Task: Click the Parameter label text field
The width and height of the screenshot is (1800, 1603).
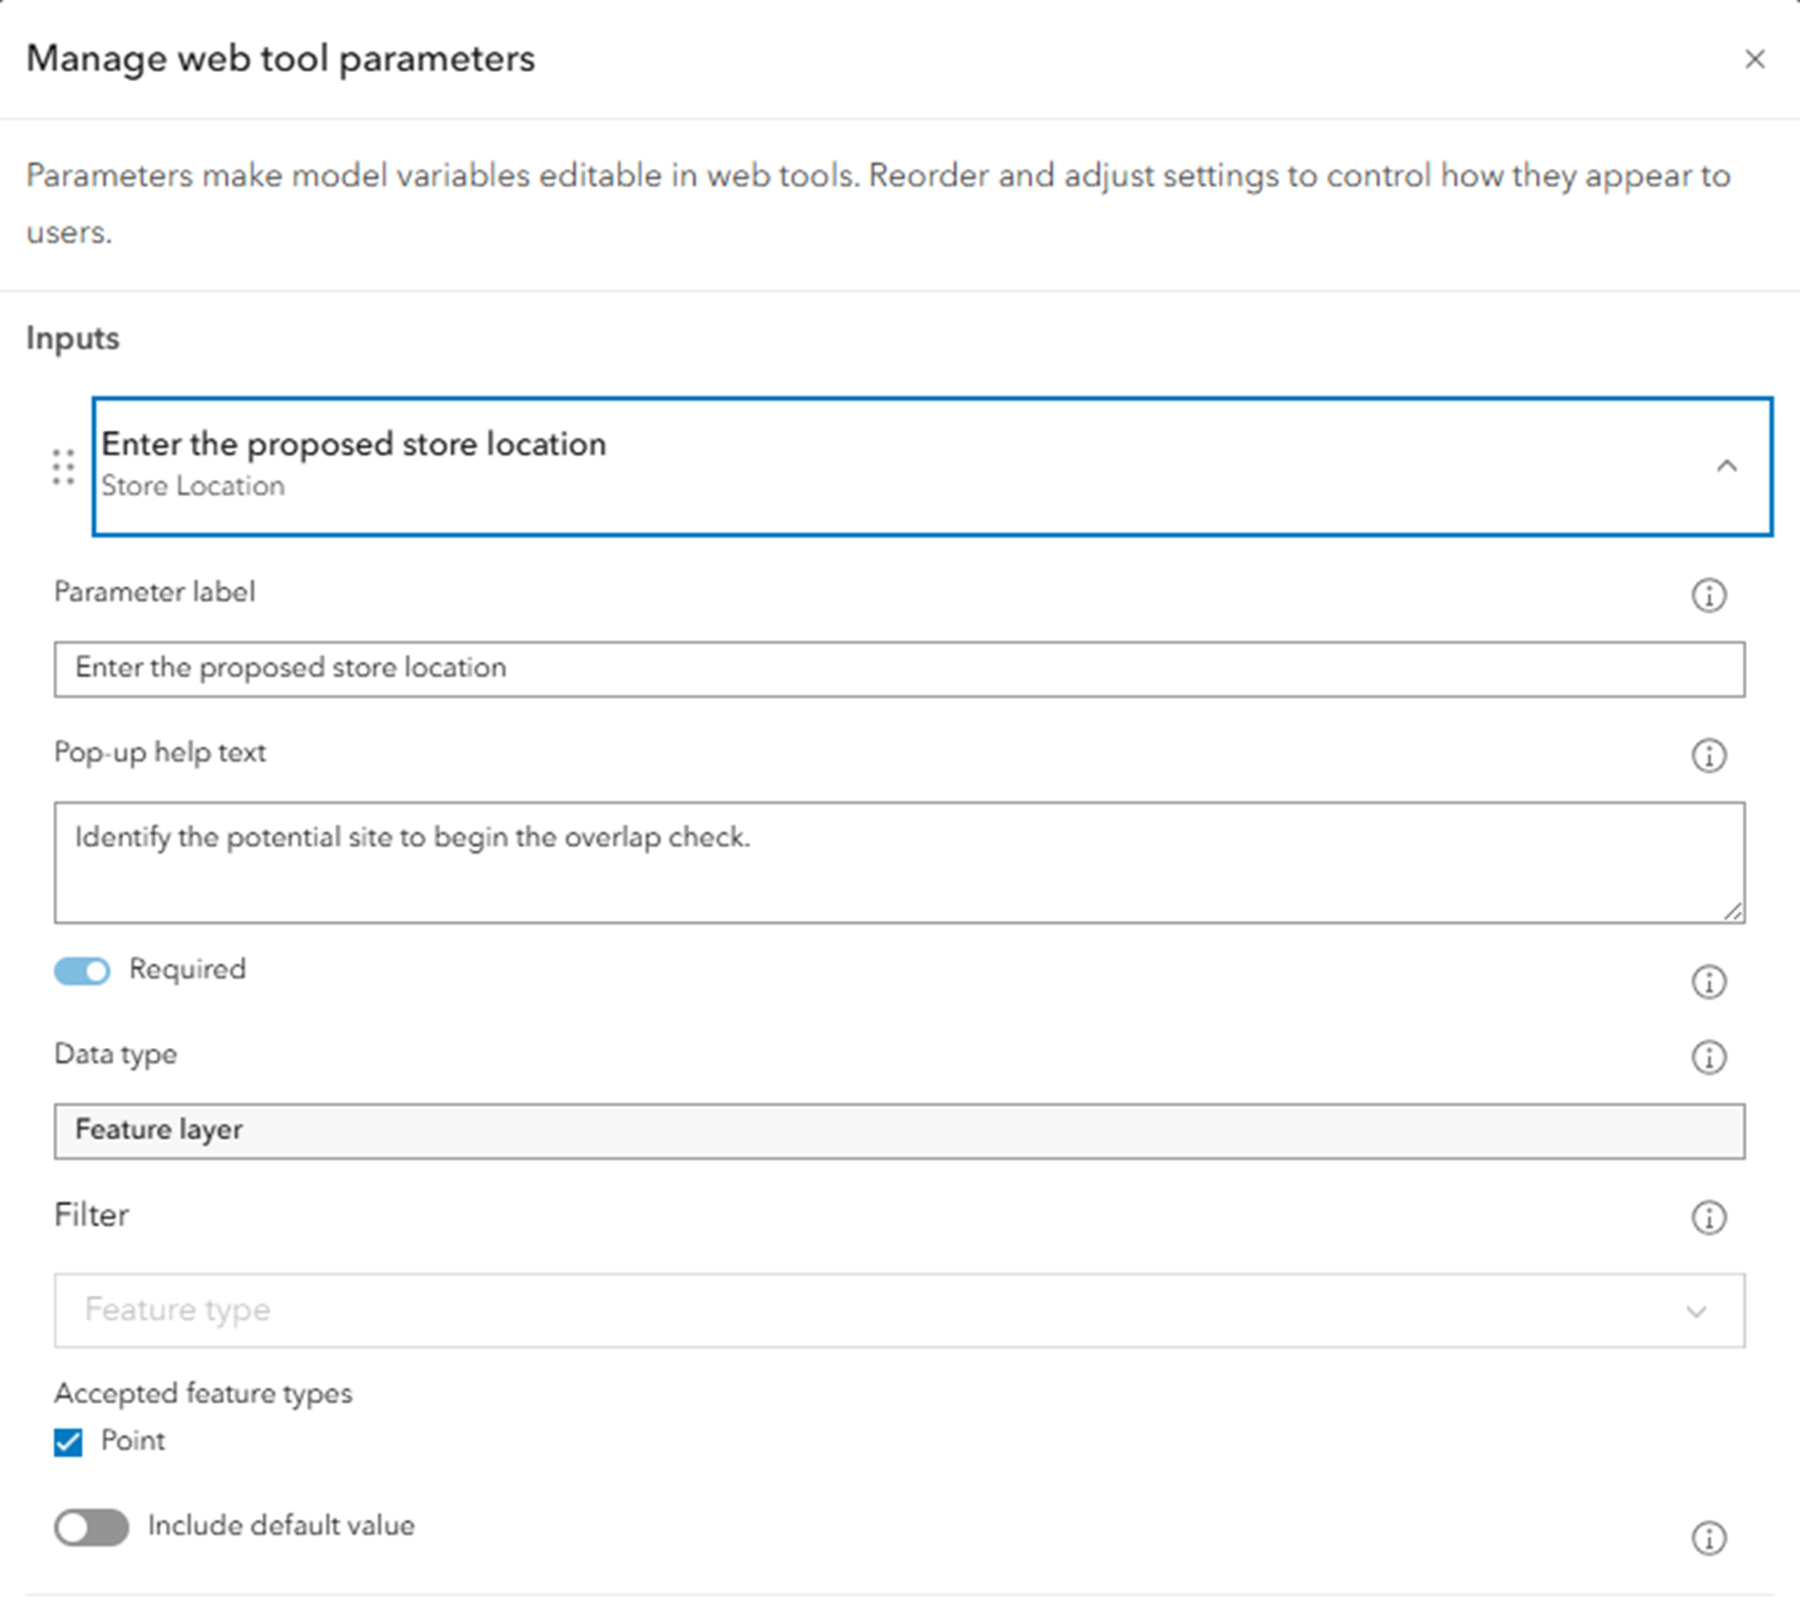Action: point(899,669)
